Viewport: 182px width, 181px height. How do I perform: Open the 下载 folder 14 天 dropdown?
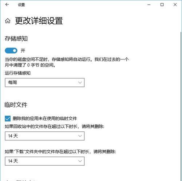click(x=45, y=161)
